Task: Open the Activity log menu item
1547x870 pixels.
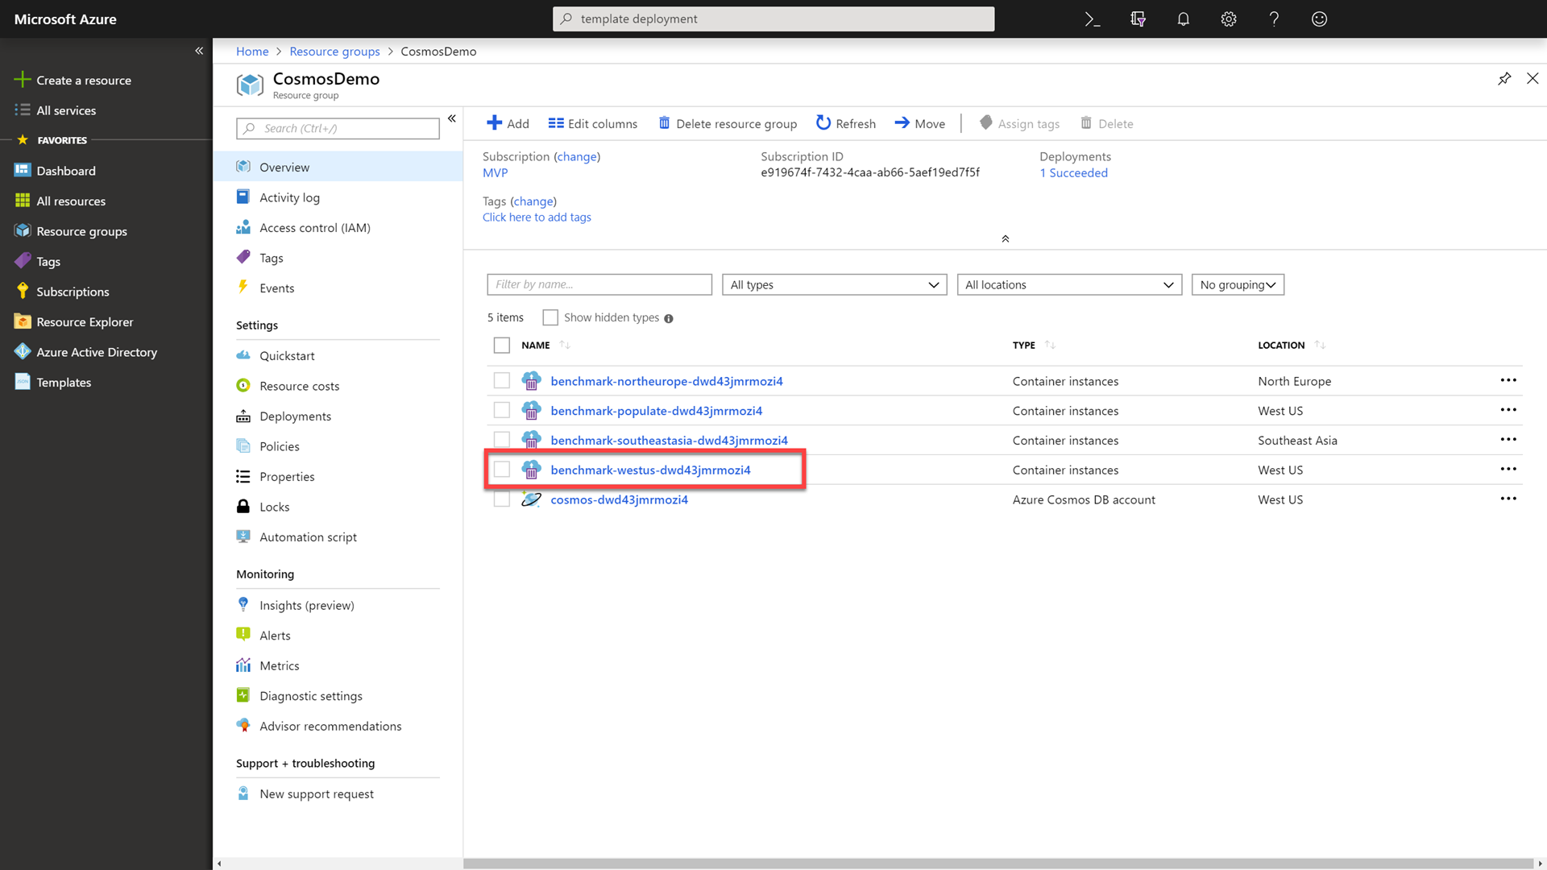Action: (289, 197)
